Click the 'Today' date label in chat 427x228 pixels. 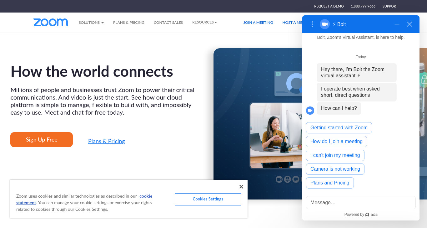click(361, 57)
